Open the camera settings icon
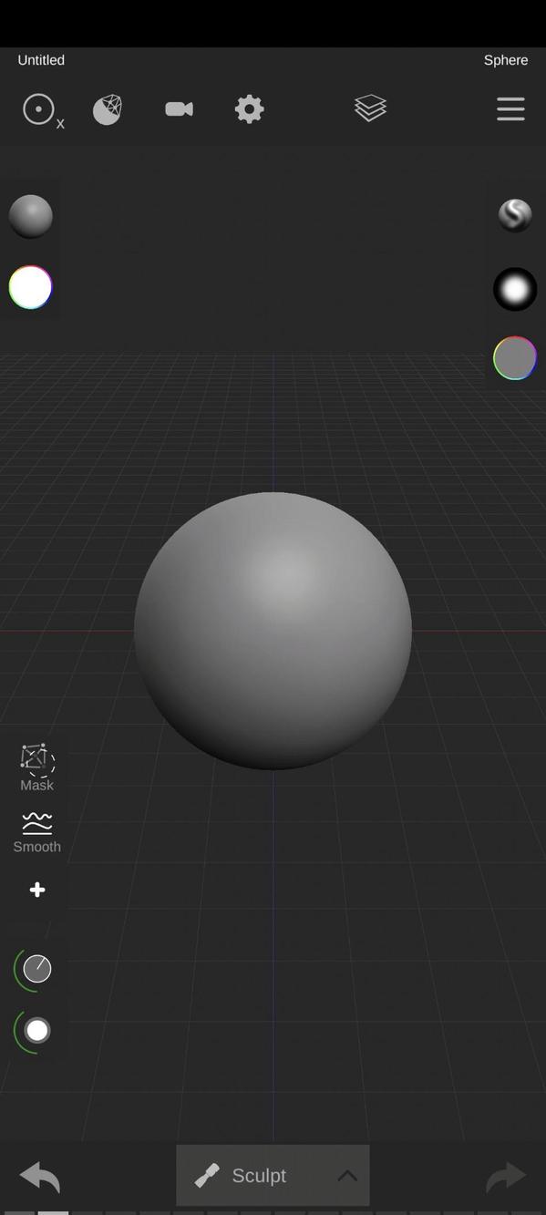 point(179,109)
